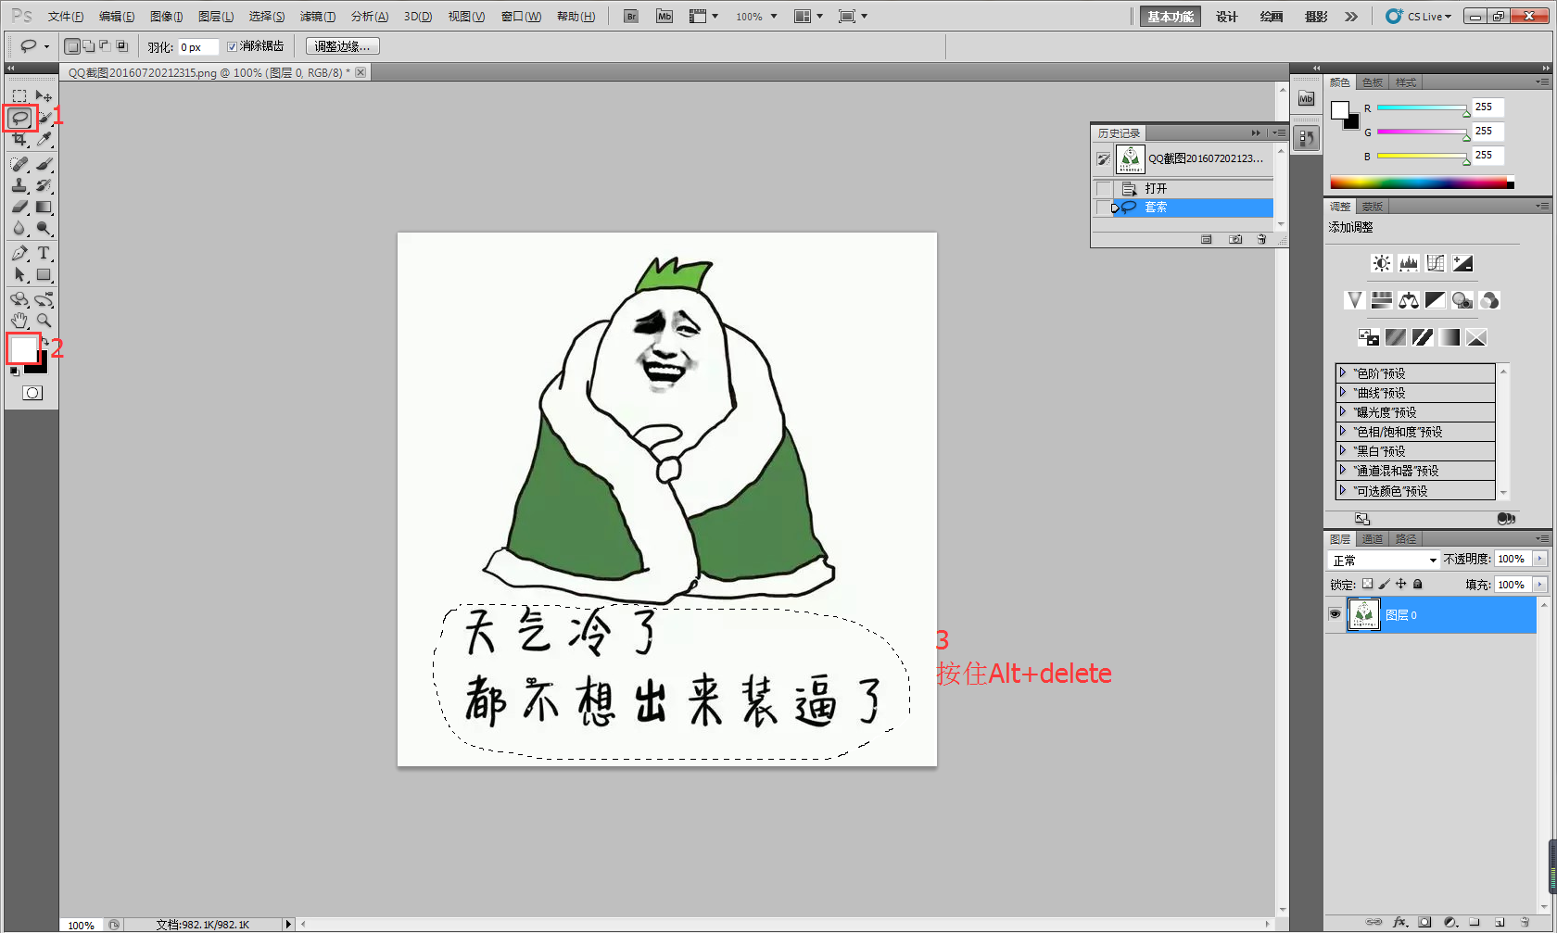Select the Lasso tool
This screenshot has width=1557, height=933.
click(19, 118)
